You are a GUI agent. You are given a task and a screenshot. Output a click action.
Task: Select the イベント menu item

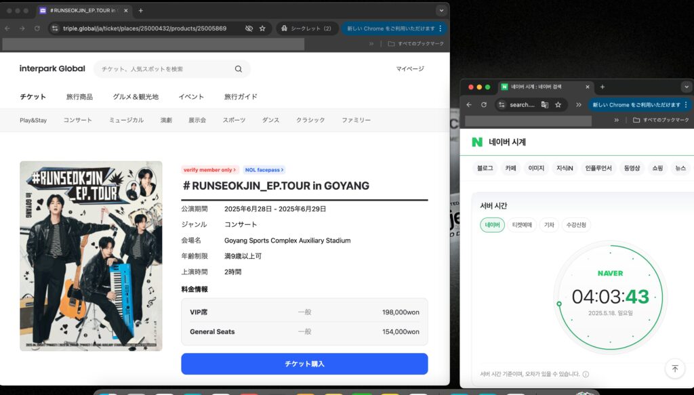pyautogui.click(x=191, y=97)
